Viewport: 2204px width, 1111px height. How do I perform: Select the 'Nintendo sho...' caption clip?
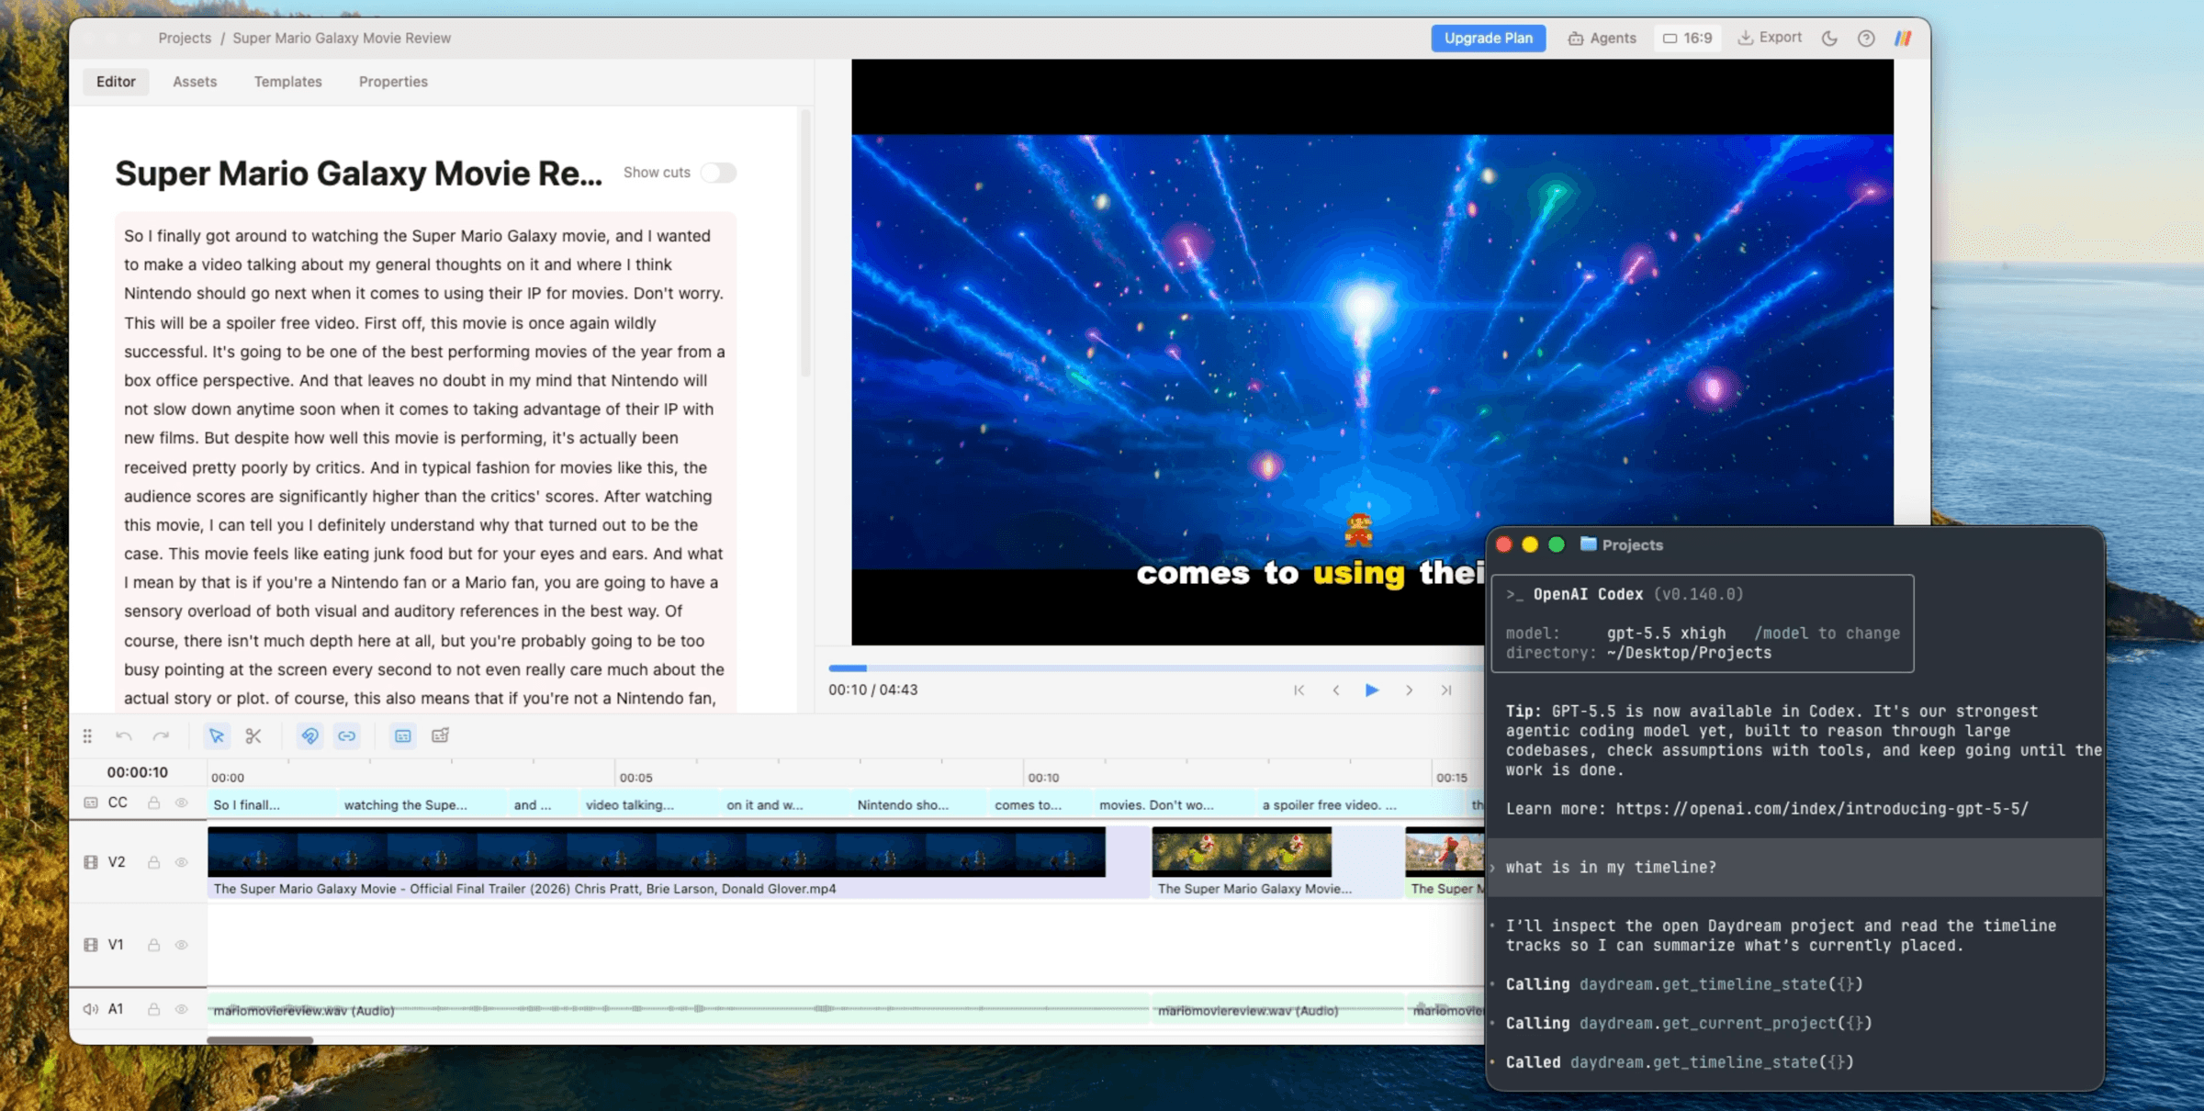pos(920,804)
